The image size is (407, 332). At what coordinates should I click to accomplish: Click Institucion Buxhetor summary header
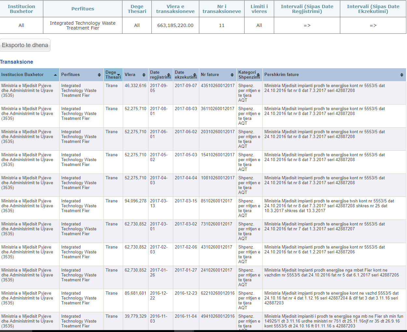pyautogui.click(x=21, y=9)
